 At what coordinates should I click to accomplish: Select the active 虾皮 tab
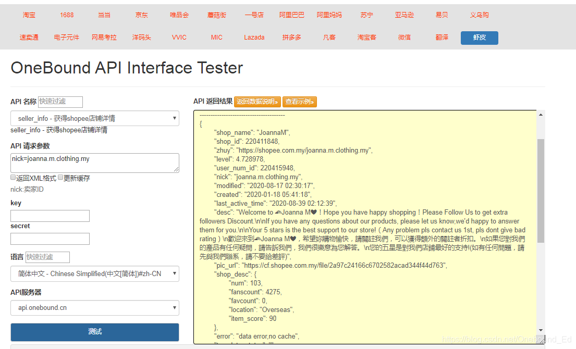point(480,38)
